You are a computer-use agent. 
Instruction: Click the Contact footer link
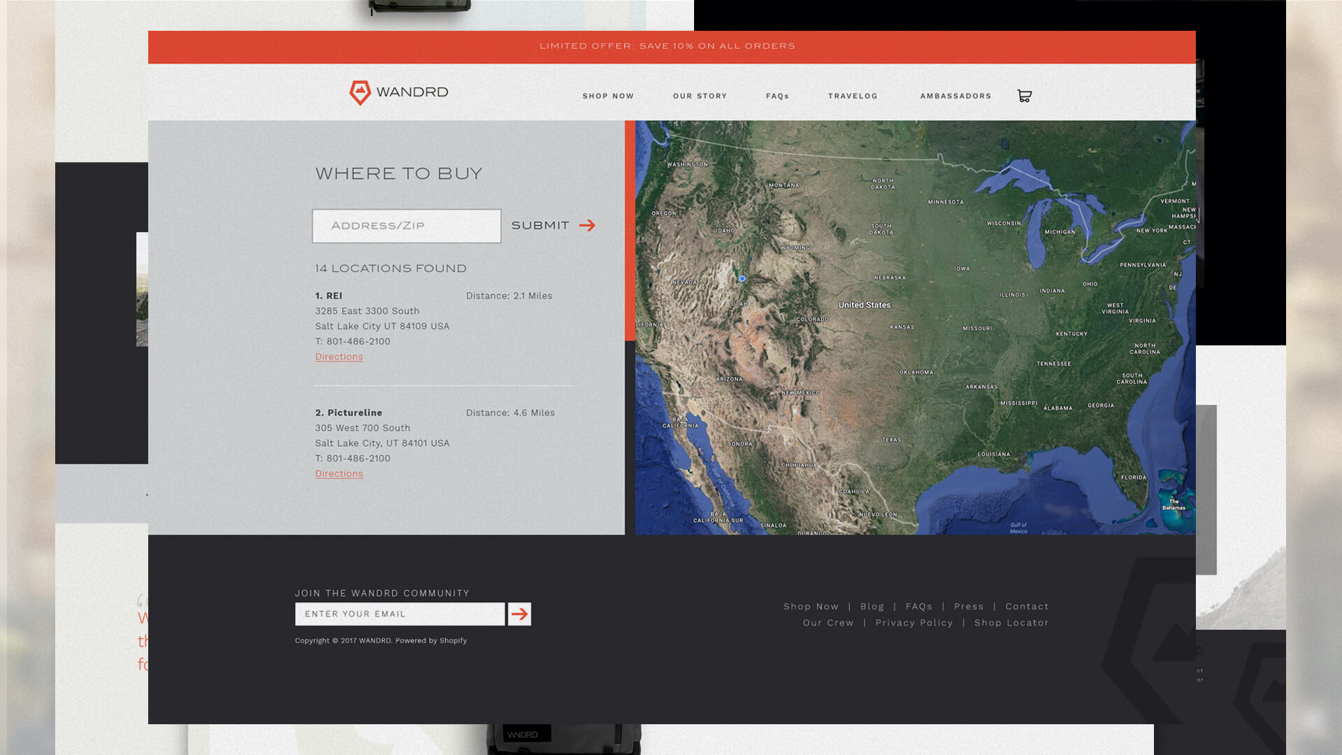1027,605
